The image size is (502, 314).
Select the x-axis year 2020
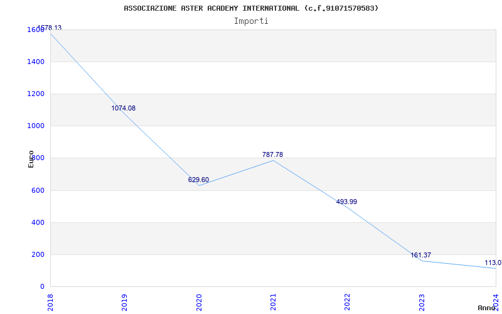199,303
